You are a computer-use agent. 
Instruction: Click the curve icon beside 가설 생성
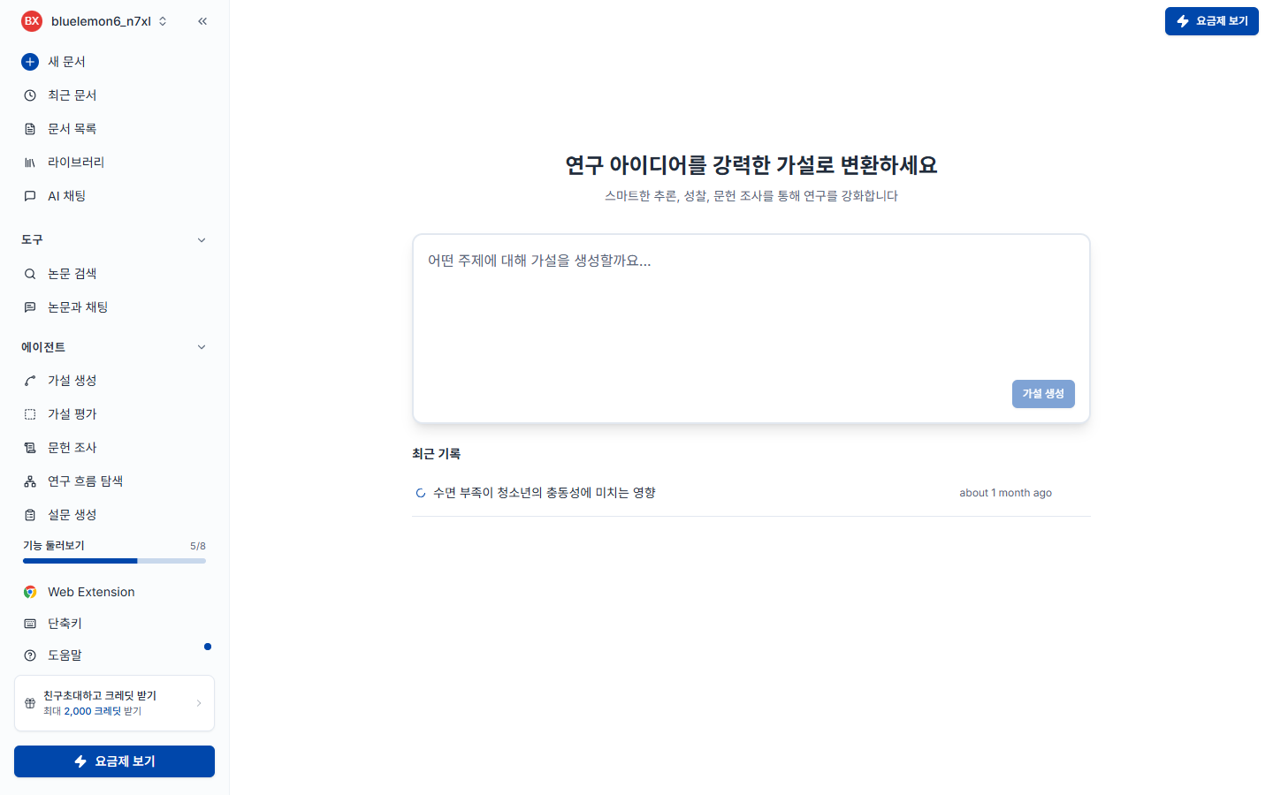(30, 381)
